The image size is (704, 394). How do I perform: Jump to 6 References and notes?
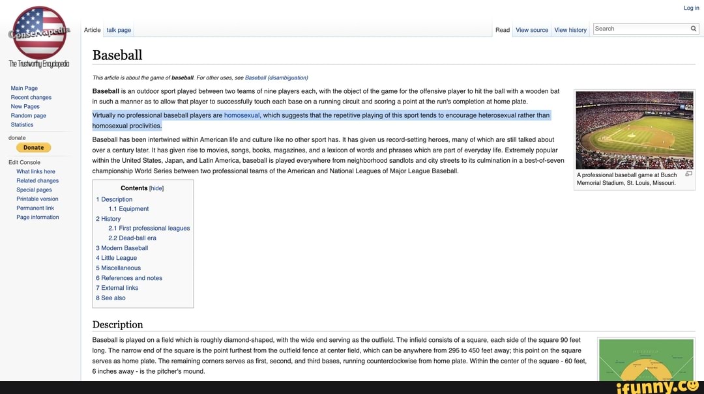tap(129, 278)
